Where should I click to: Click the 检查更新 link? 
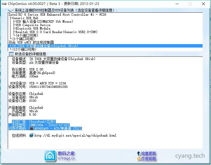point(149,153)
